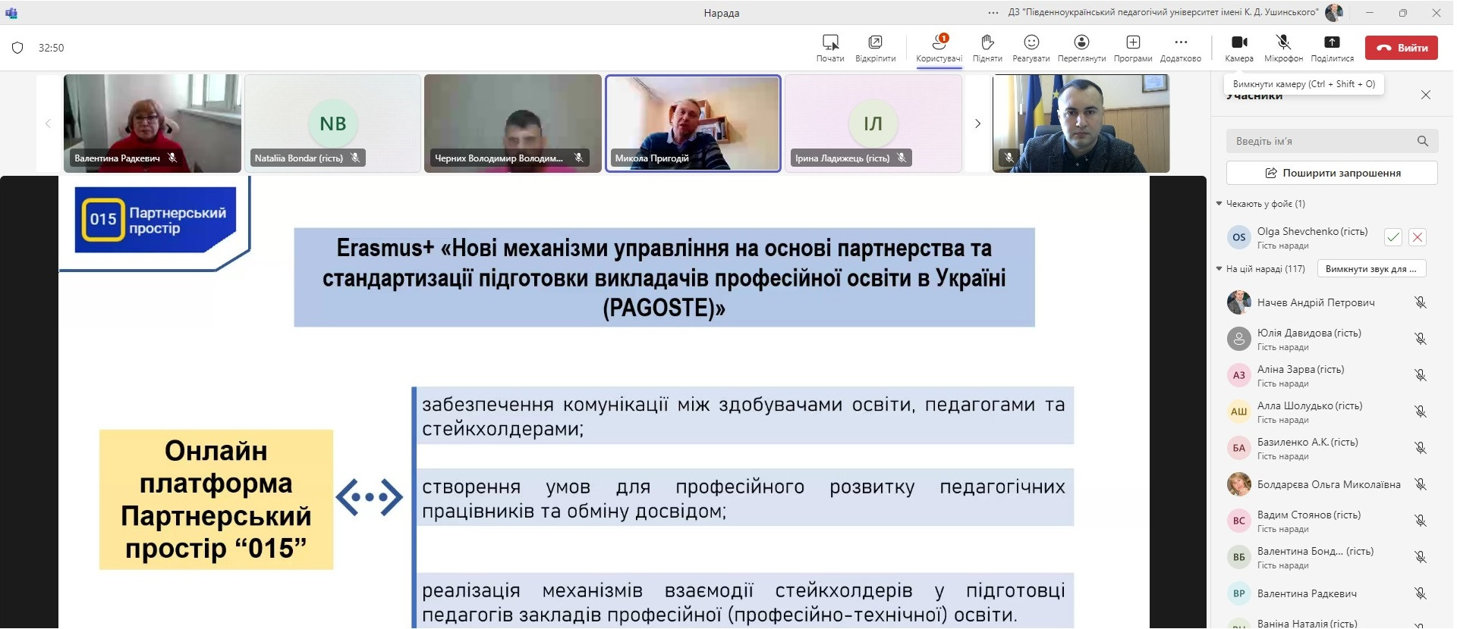Open the Додатково more actions menu
The height and width of the screenshot is (629, 1457).
1181,48
